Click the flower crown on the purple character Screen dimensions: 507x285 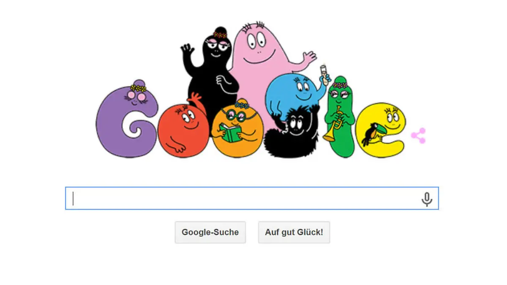138,88
